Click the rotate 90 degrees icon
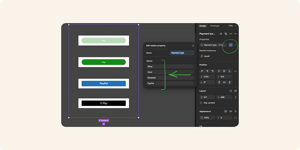 219,82
